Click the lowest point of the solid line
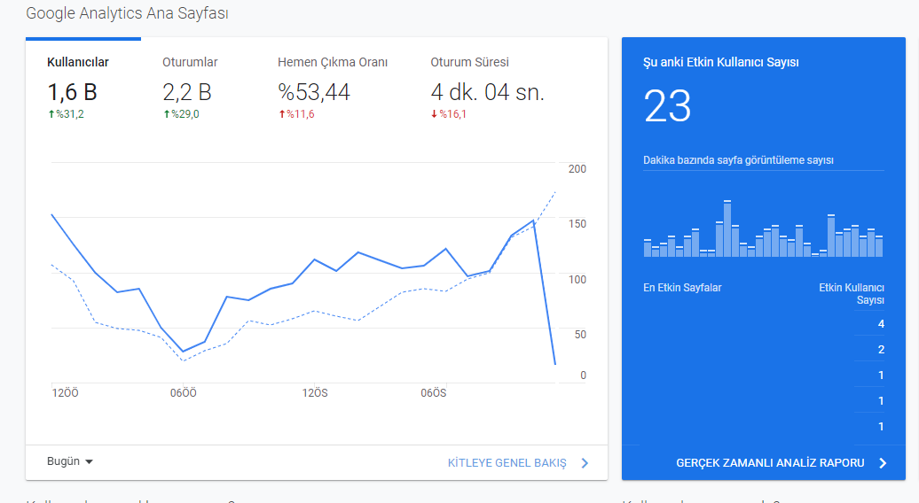Viewport: 919px width, 503px height. pyautogui.click(x=555, y=364)
